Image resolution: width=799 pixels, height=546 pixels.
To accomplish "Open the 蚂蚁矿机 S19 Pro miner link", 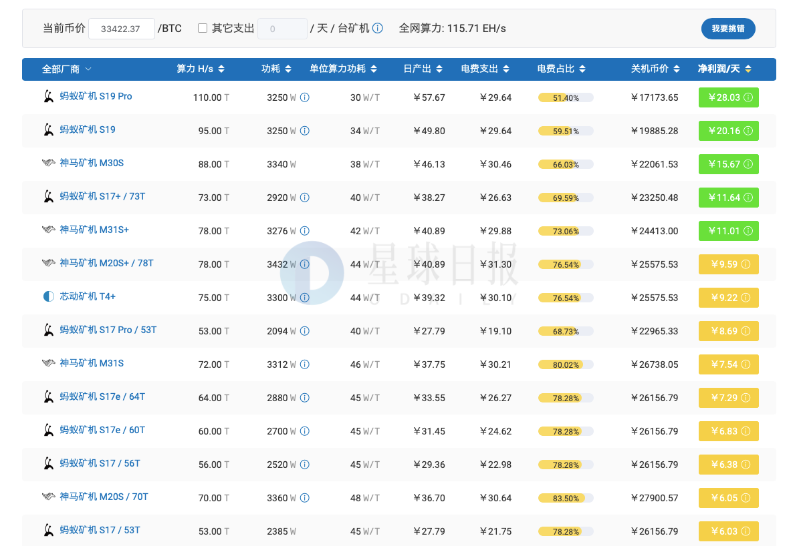I will pos(96,96).
